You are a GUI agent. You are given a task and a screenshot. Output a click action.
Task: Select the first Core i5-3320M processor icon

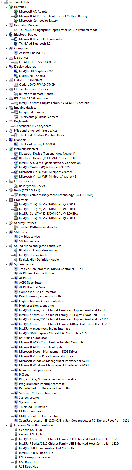16,204
